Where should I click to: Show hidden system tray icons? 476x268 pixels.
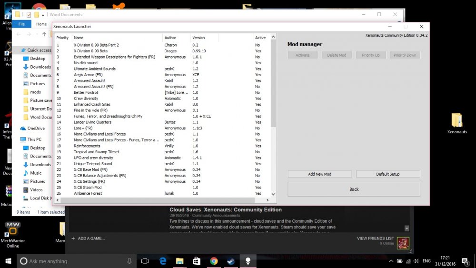click(x=391, y=261)
